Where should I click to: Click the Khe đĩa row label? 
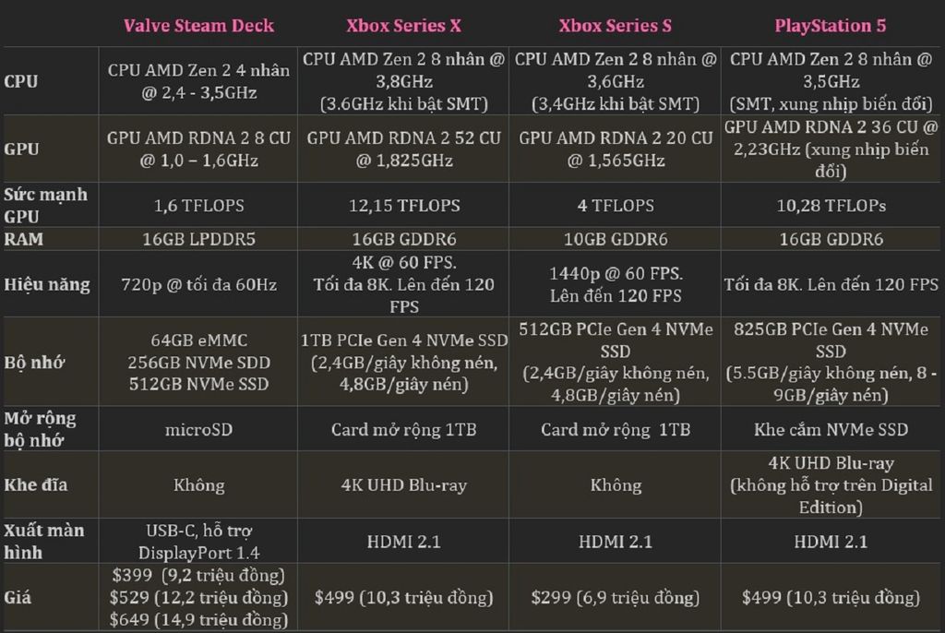pyautogui.click(x=36, y=485)
